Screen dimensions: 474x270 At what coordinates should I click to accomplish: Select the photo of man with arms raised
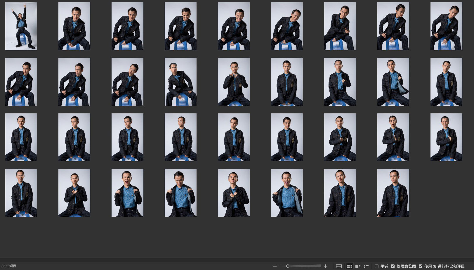(21, 26)
